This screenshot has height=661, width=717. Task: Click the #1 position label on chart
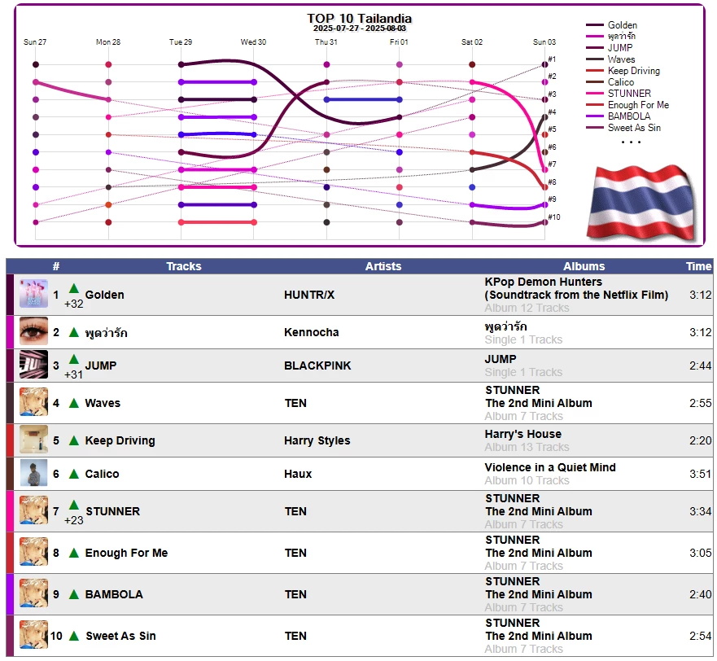553,59
